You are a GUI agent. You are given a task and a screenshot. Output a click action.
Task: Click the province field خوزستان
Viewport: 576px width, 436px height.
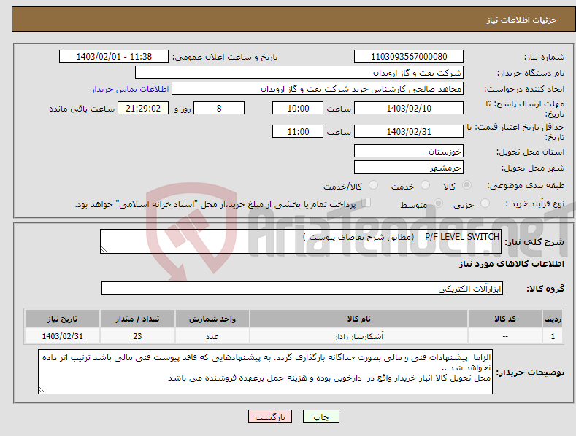[x=409, y=151]
